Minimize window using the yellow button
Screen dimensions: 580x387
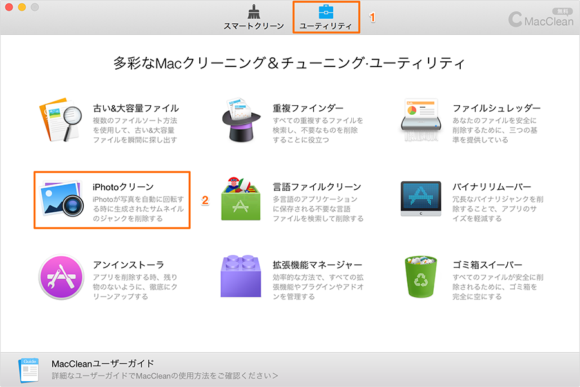tap(22, 7)
